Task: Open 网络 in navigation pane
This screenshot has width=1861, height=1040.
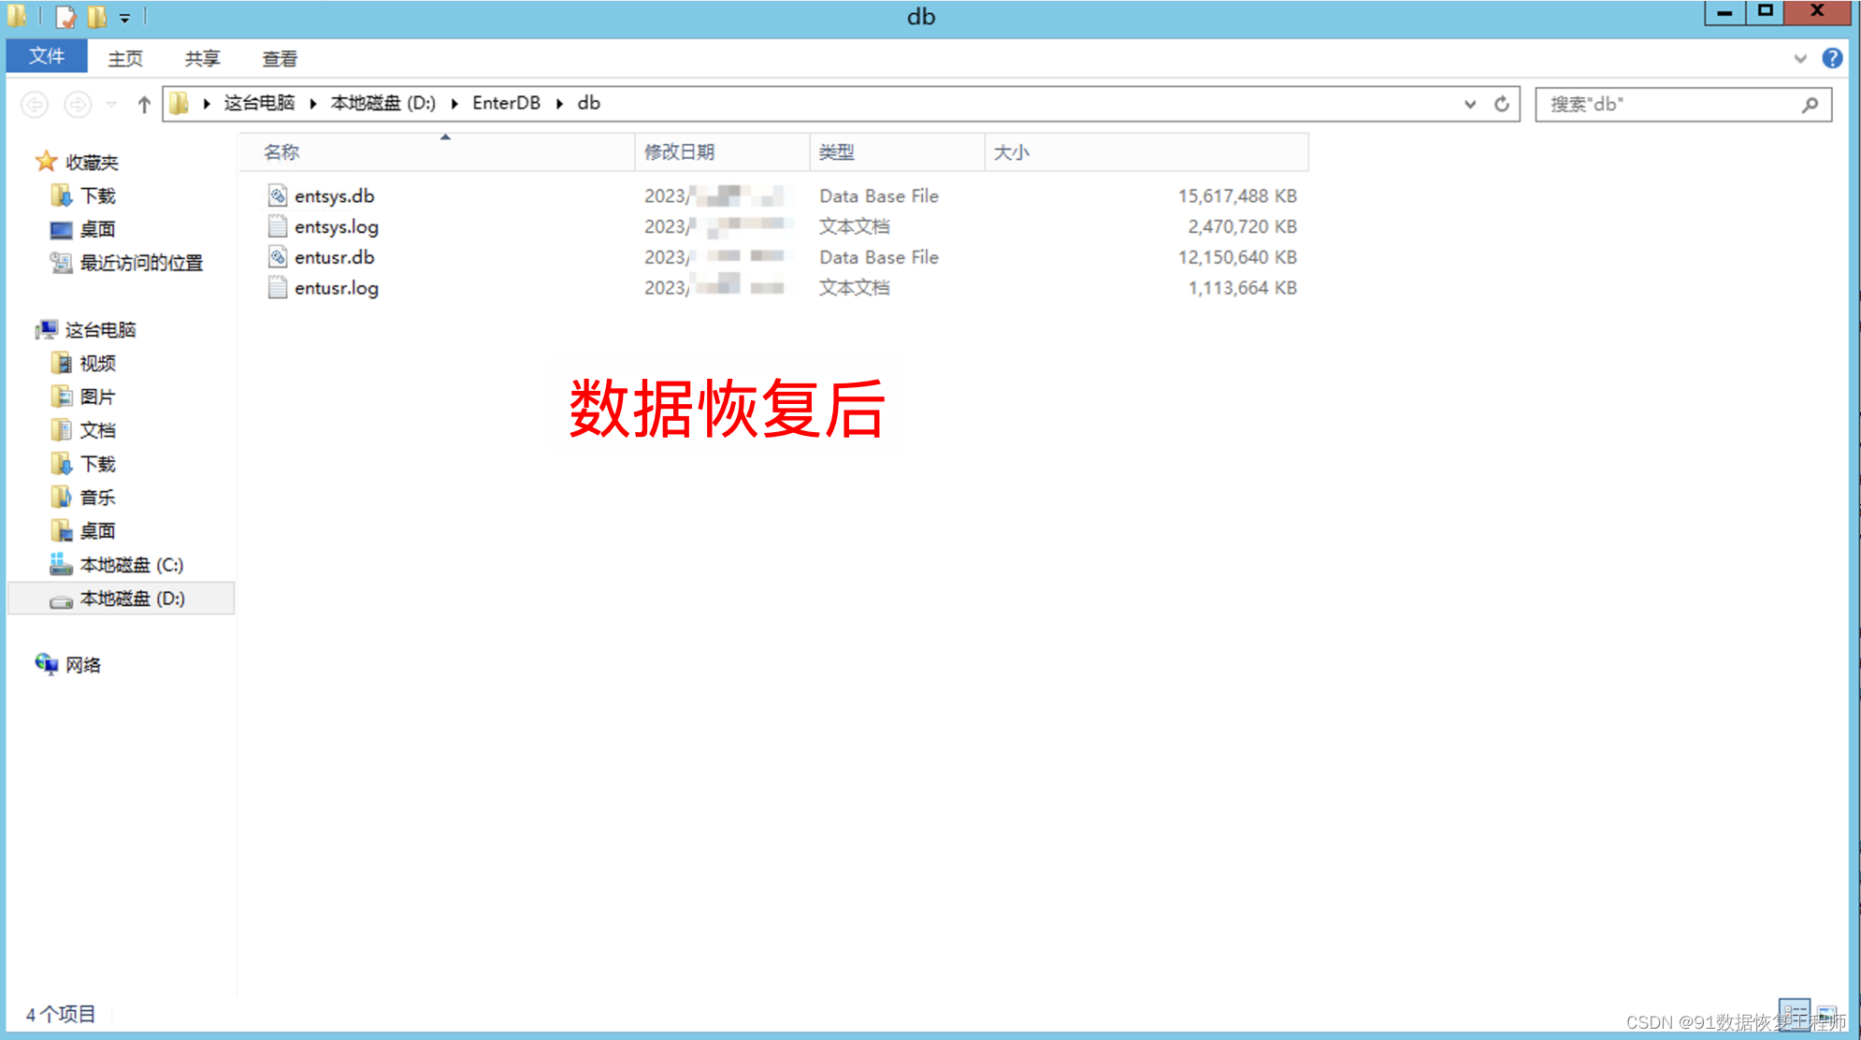Action: [83, 665]
